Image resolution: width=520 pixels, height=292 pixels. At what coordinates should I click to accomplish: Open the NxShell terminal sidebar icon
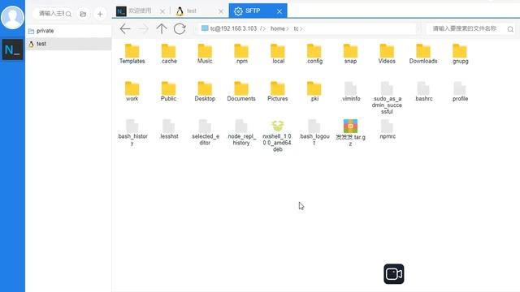(x=12, y=49)
